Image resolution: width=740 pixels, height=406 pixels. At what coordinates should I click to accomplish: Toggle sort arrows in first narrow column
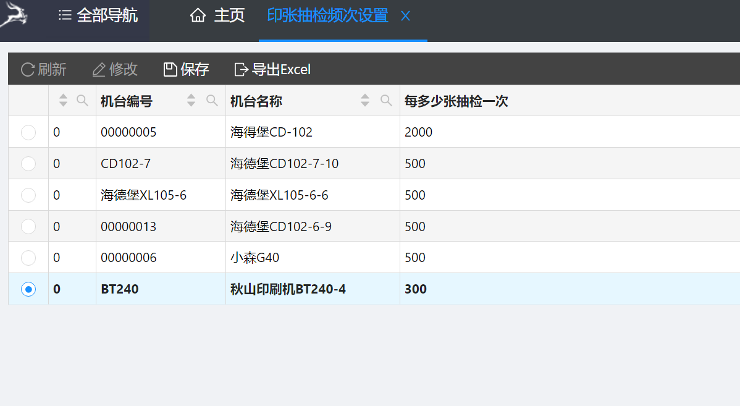[63, 100]
